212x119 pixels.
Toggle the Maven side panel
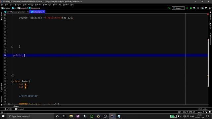click(210, 26)
